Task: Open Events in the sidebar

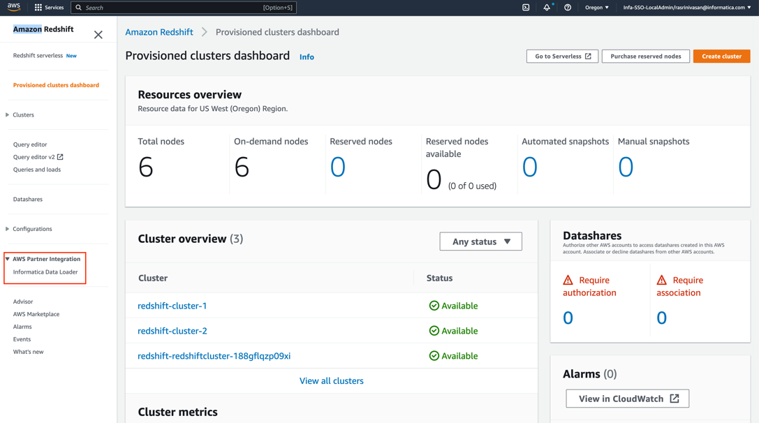Action: pyautogui.click(x=22, y=339)
